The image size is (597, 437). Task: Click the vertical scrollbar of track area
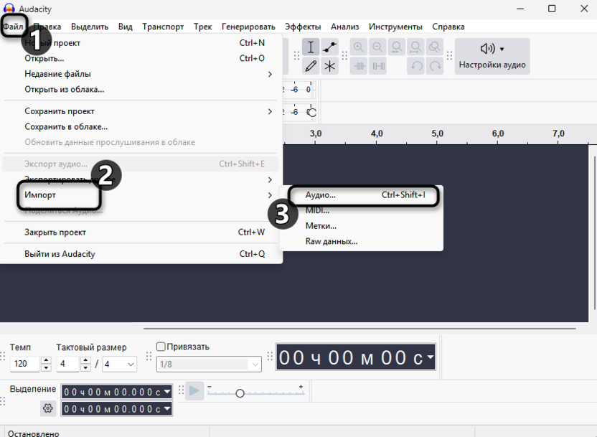pos(594,233)
